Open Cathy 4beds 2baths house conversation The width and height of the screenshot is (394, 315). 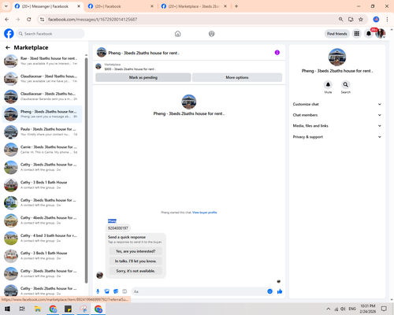pos(42,220)
